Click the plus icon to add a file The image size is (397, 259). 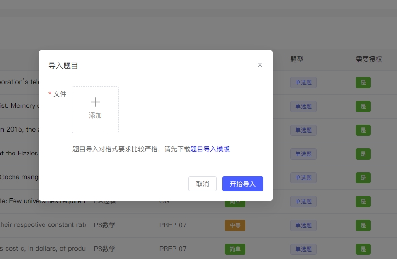(x=95, y=102)
